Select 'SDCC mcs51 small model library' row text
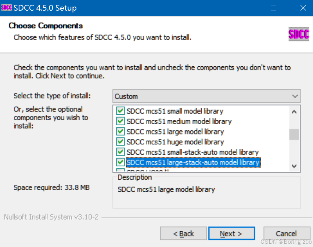The height and width of the screenshot is (247, 313). [x=175, y=111]
